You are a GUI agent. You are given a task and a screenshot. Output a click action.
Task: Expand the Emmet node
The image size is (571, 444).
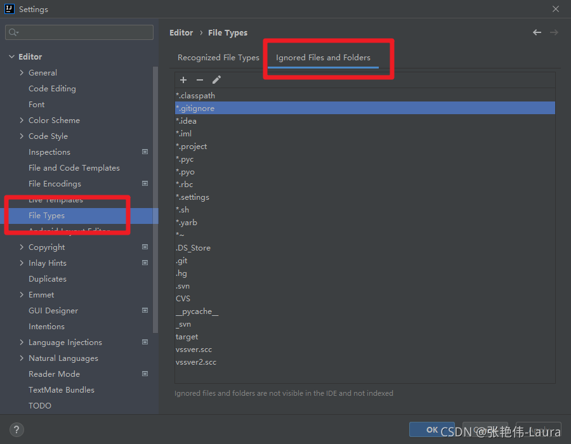[22, 294]
